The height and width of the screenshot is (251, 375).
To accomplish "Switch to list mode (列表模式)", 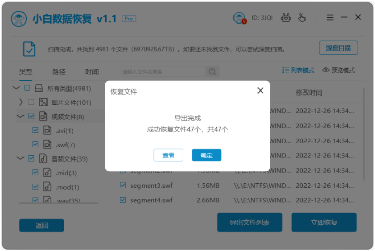I will tap(298, 70).
